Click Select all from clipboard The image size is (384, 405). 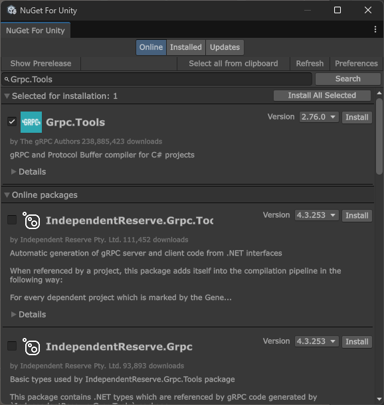233,64
